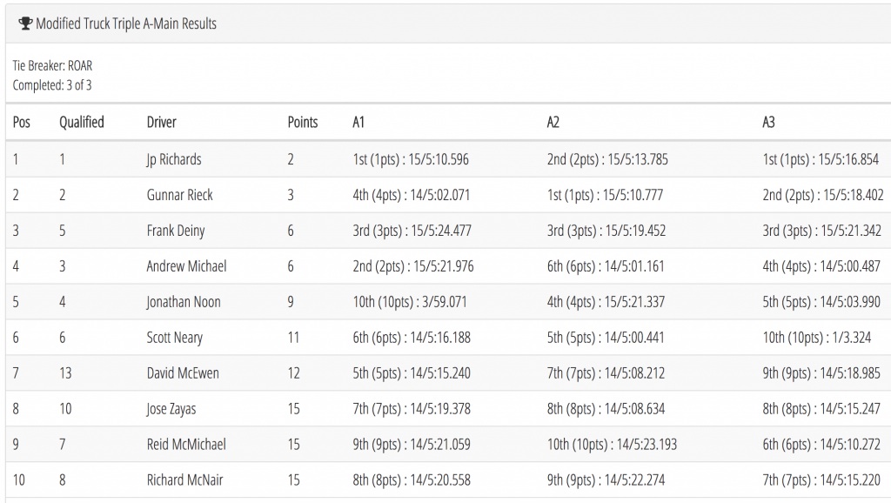
Task: Click the A3 column header
Action: point(769,122)
